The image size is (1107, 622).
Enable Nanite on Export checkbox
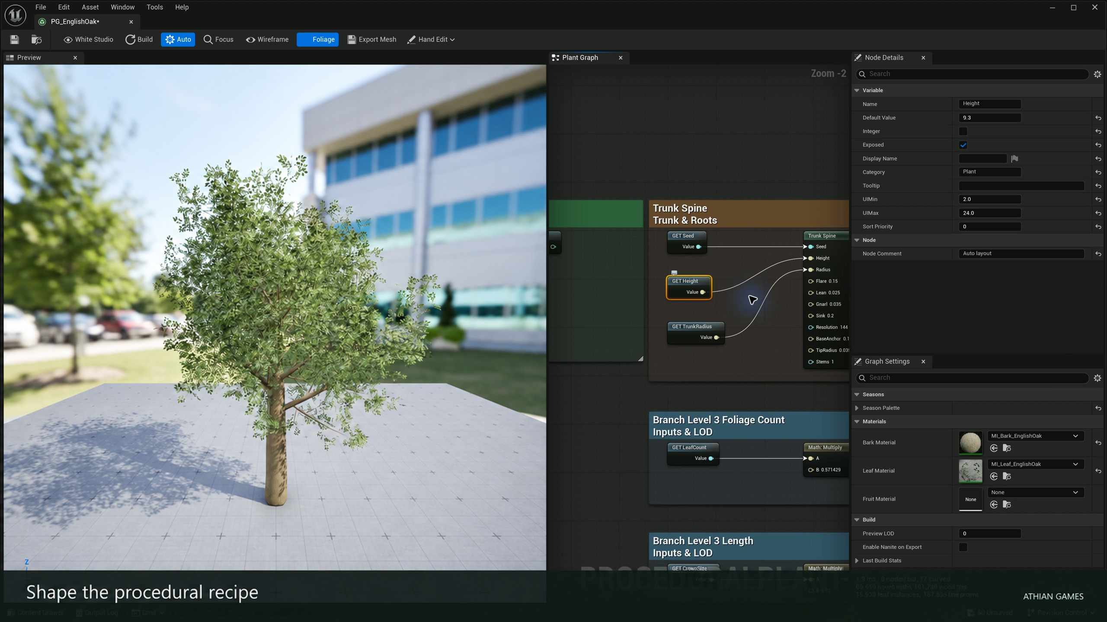tap(963, 547)
